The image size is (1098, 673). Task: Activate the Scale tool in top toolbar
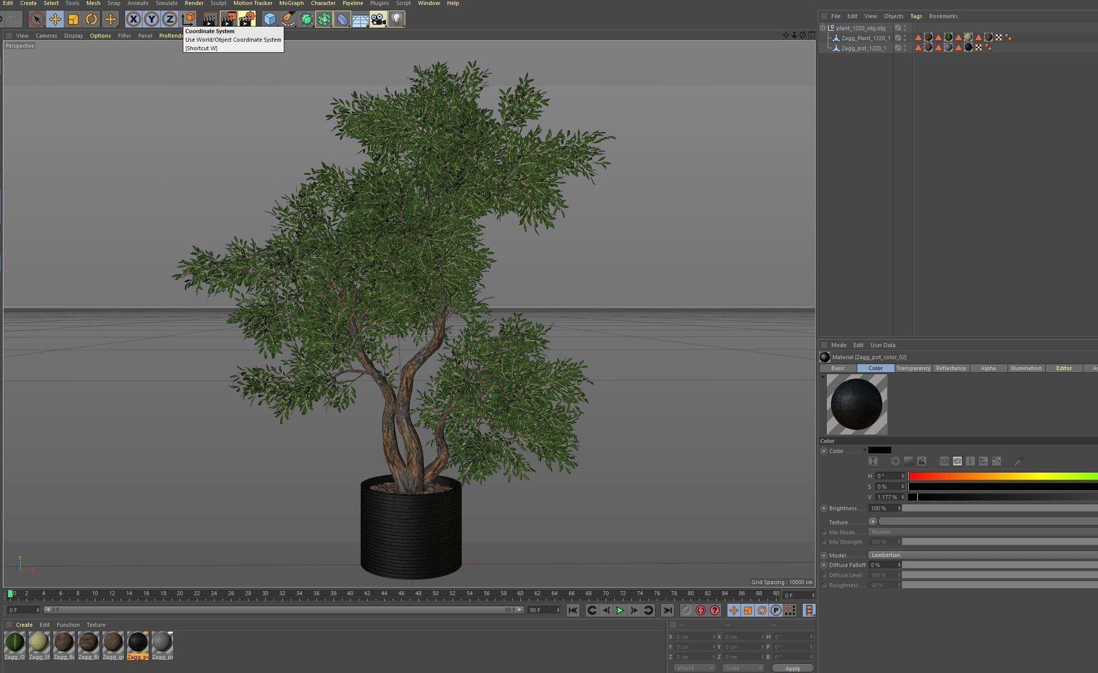pyautogui.click(x=73, y=20)
